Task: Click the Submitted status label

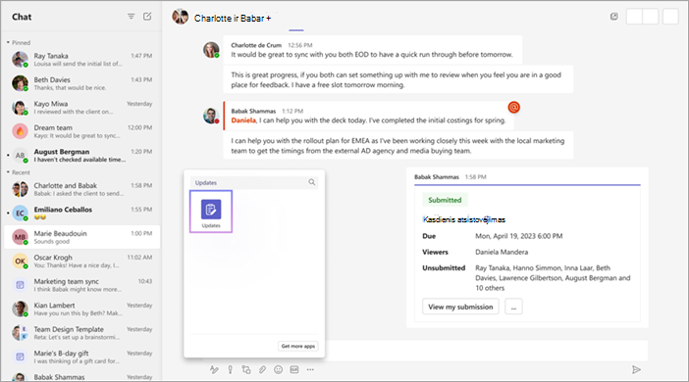Action: pyautogui.click(x=445, y=200)
